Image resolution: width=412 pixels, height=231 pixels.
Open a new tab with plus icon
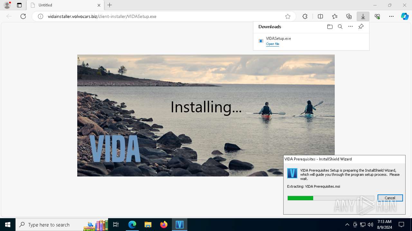click(110, 5)
